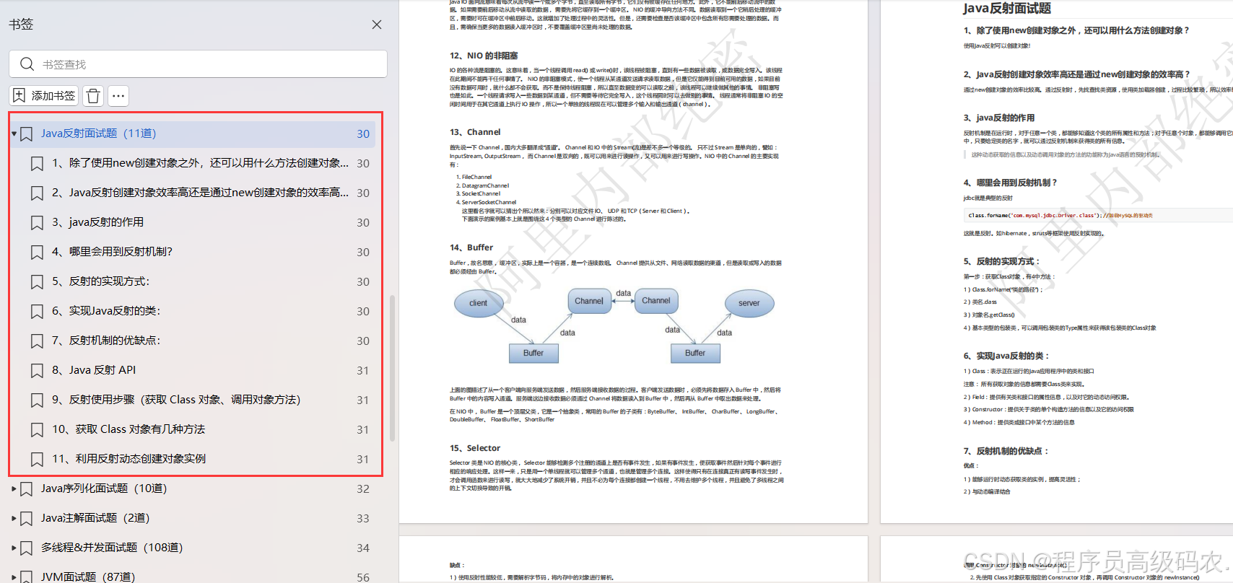The width and height of the screenshot is (1233, 583).
Task: Open the more options ellipsis button
Action: click(118, 95)
